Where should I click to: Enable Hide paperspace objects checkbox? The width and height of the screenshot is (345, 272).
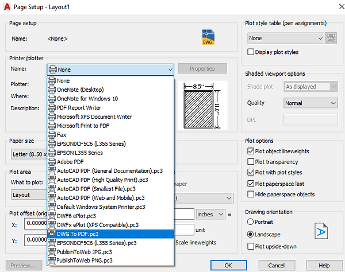(x=251, y=194)
